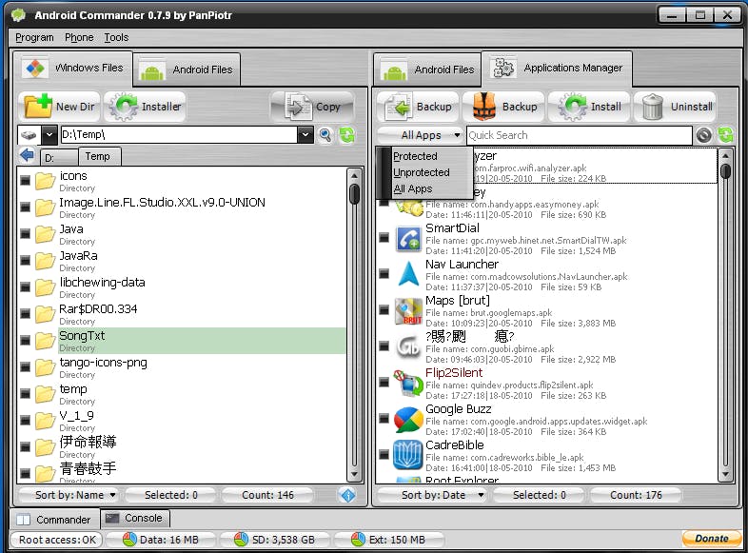Switch to left-pane Android Files tab
The image size is (748, 553).
click(x=187, y=69)
